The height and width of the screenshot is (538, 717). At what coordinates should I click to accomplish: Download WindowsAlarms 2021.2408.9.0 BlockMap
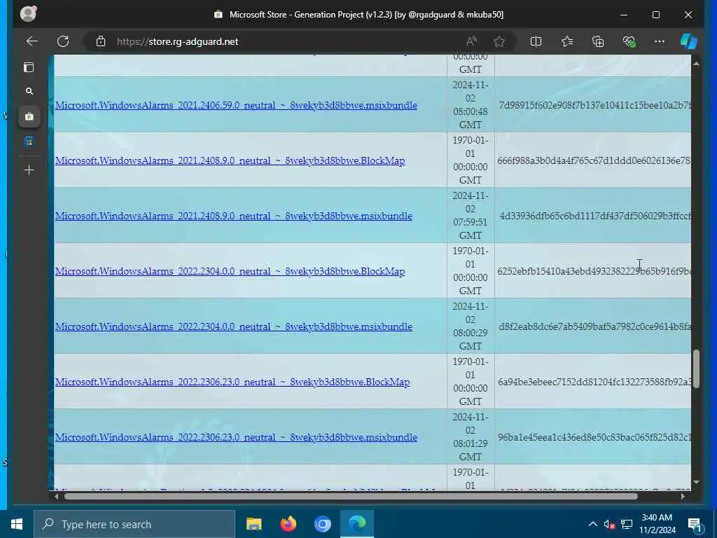click(x=230, y=160)
